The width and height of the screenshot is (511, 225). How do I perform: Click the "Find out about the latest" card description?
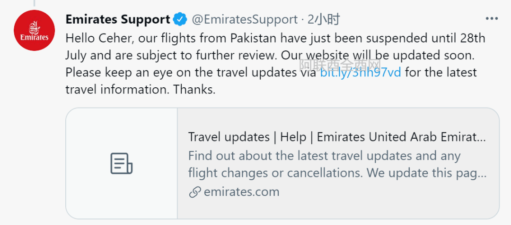point(324,156)
